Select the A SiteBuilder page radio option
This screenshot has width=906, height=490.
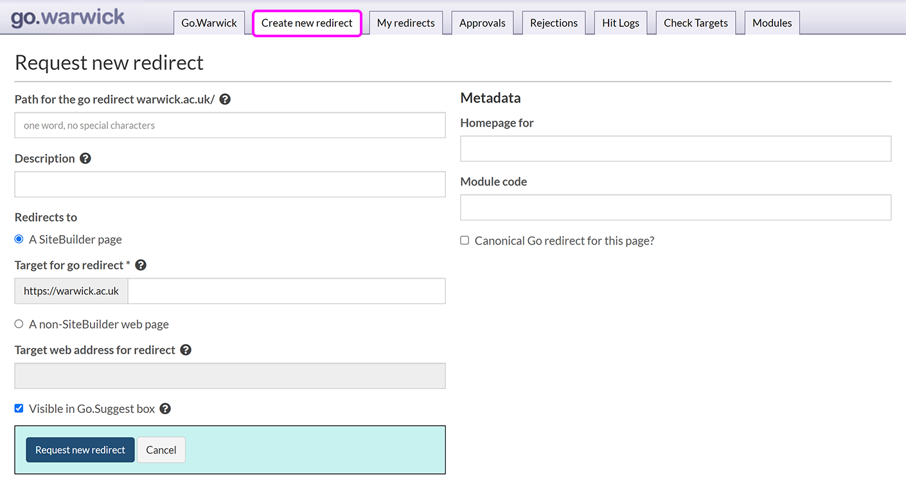[x=19, y=240]
